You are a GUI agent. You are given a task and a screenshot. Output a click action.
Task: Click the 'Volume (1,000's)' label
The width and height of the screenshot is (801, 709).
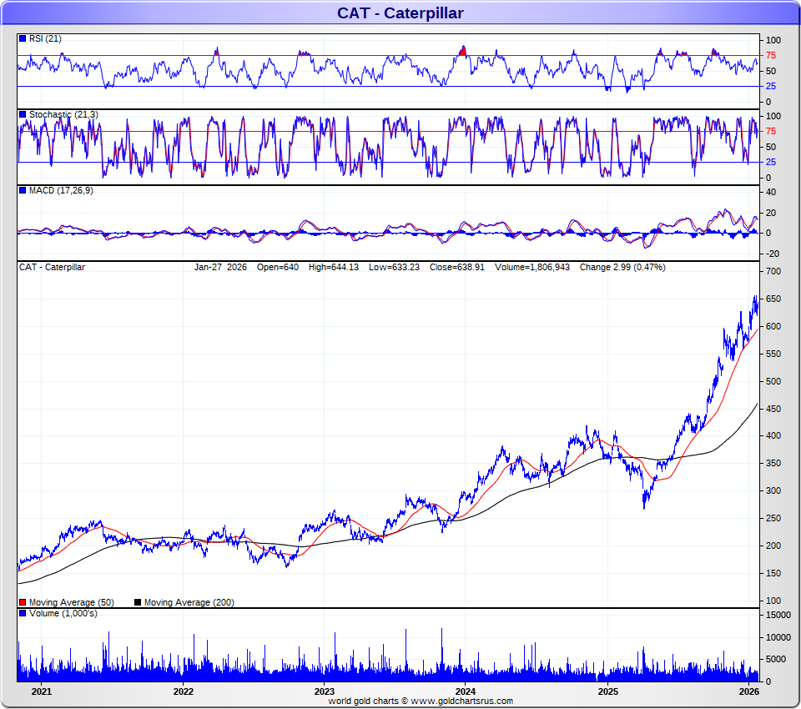pyautogui.click(x=63, y=613)
